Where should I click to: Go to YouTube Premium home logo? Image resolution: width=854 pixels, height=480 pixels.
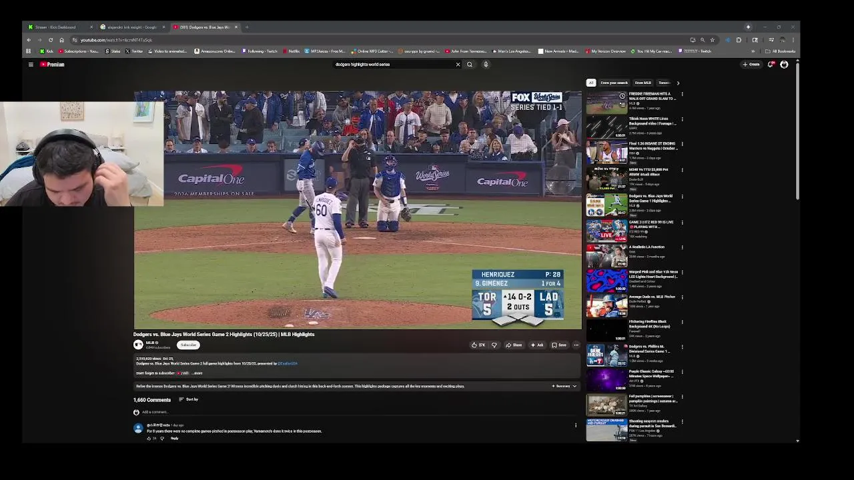52,65
